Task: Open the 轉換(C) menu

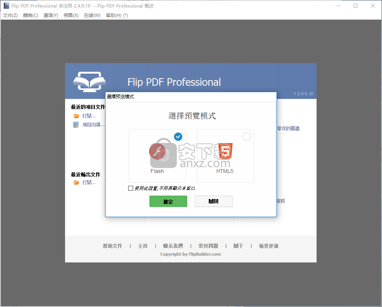Action: tap(31, 15)
